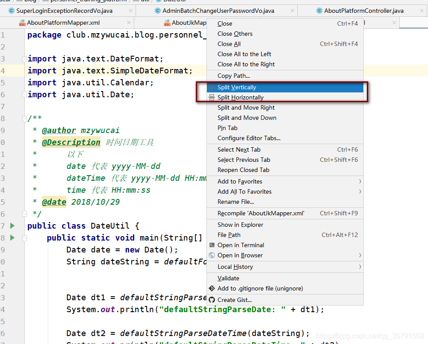
Task: Select Reopen Closed Tab
Action: (285, 170)
